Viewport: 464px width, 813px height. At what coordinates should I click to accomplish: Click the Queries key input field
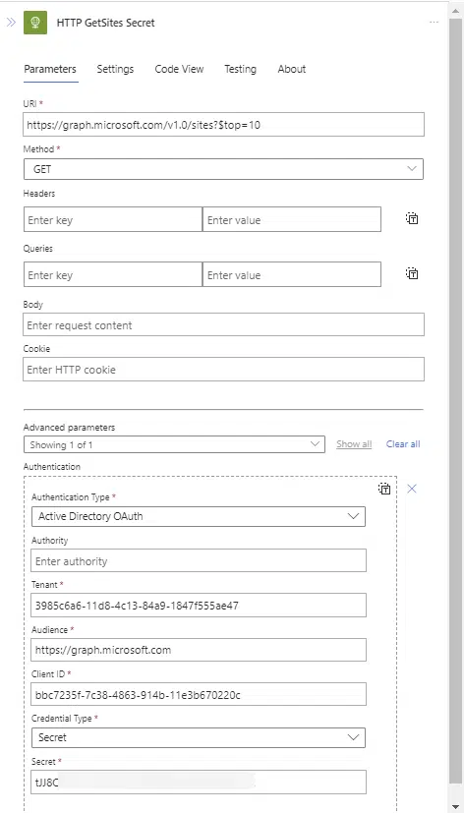(x=112, y=274)
